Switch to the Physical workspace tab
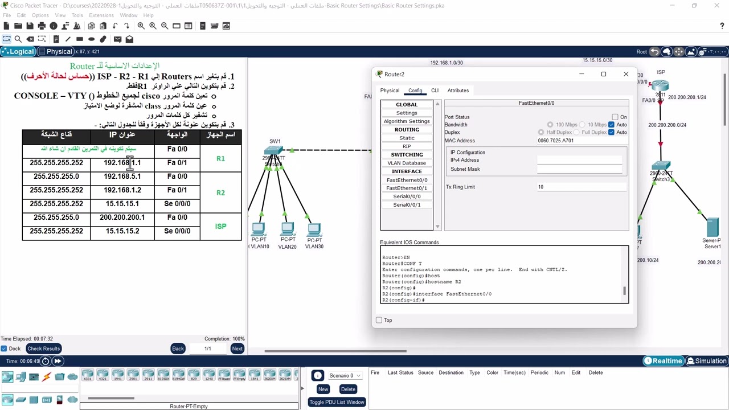The height and width of the screenshot is (410, 729). (55, 52)
